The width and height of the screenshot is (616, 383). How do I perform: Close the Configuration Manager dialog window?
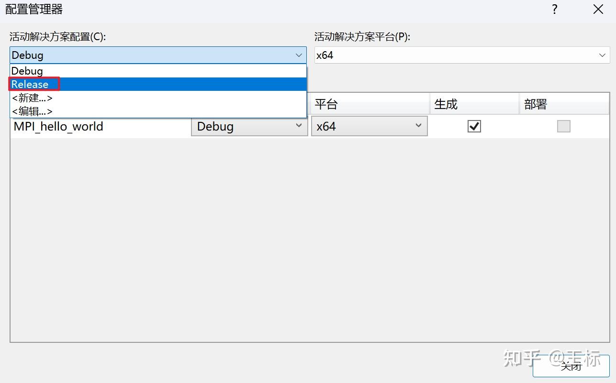click(x=598, y=9)
